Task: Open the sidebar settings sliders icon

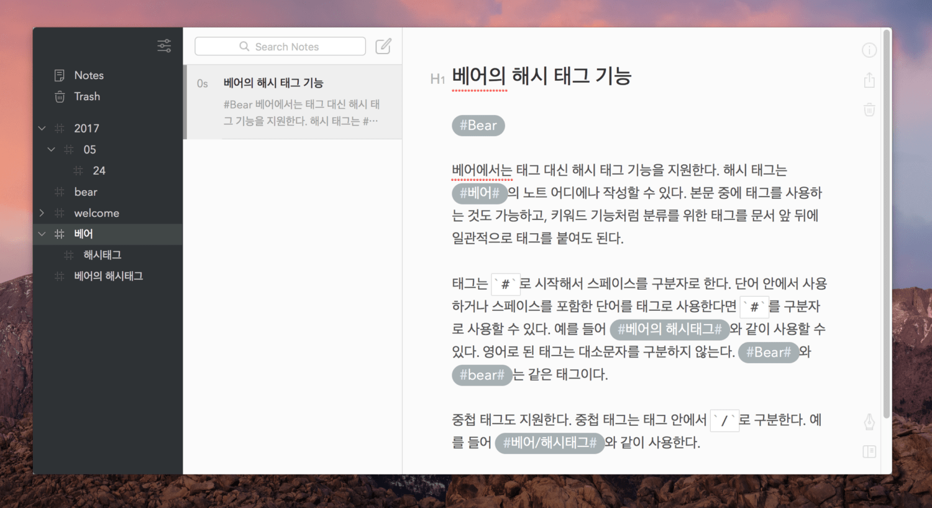Action: (164, 45)
